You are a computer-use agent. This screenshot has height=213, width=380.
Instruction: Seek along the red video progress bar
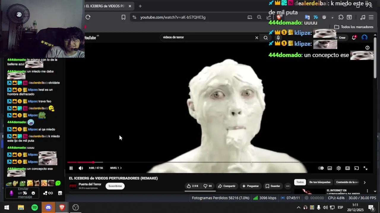coord(218,162)
